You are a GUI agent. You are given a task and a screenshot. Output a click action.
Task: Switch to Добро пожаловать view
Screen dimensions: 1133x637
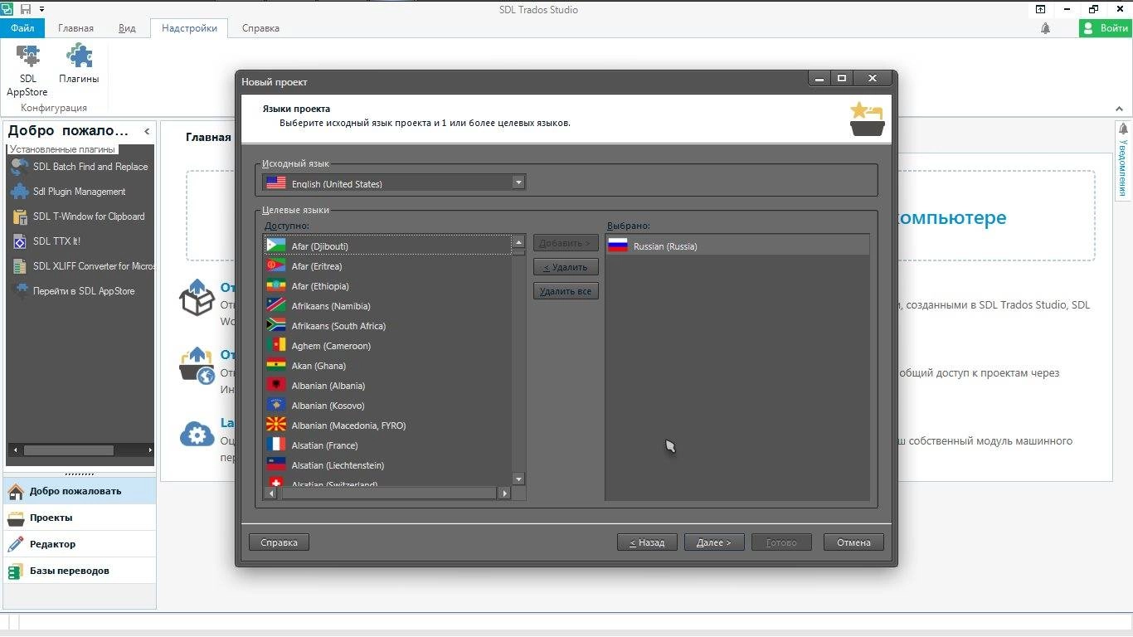click(x=80, y=491)
